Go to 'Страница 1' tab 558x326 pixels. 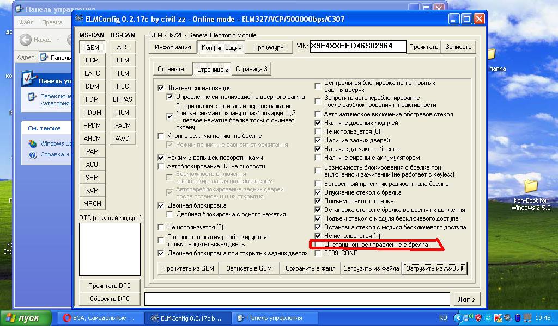point(173,69)
